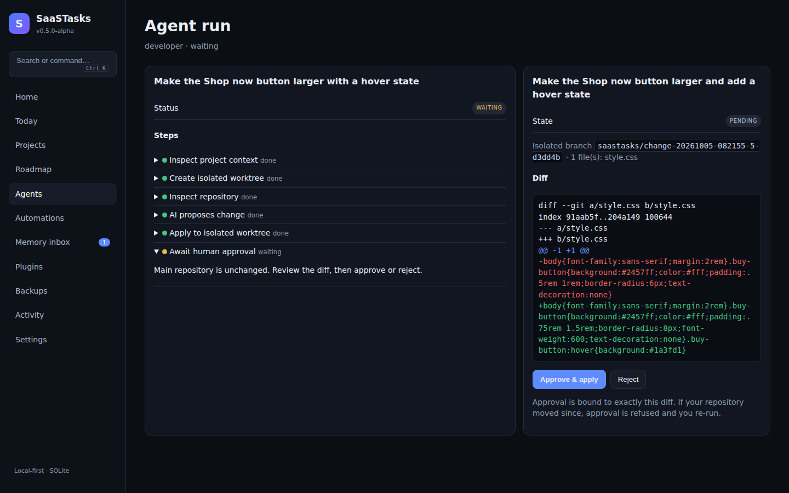Focus the Search or command field

[x=62, y=64]
